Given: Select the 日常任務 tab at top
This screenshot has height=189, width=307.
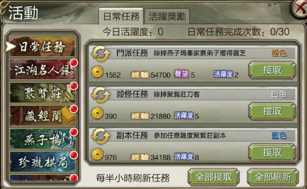Looking at the screenshot, I should click(x=121, y=16).
